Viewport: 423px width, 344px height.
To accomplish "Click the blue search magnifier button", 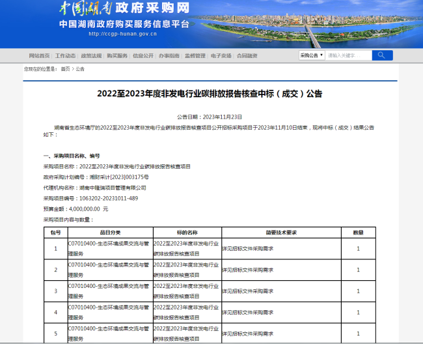I will pyautogui.click(x=383, y=55).
